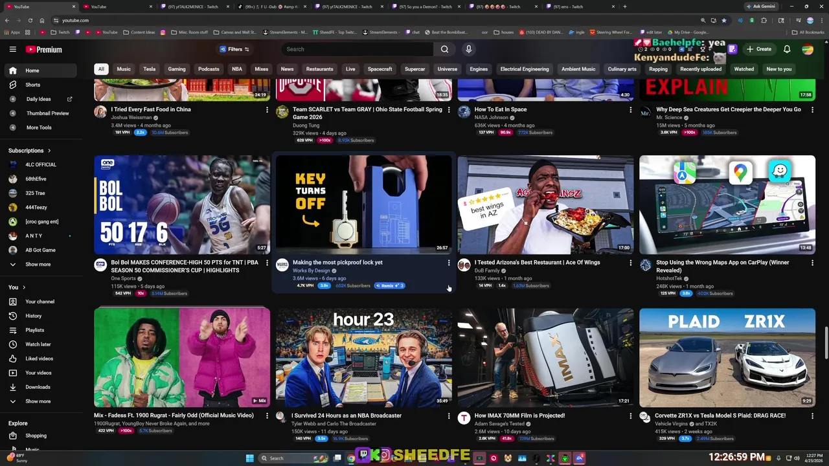829x466 pixels.
Task: Open More Tools sidebar item
Action: point(39,128)
